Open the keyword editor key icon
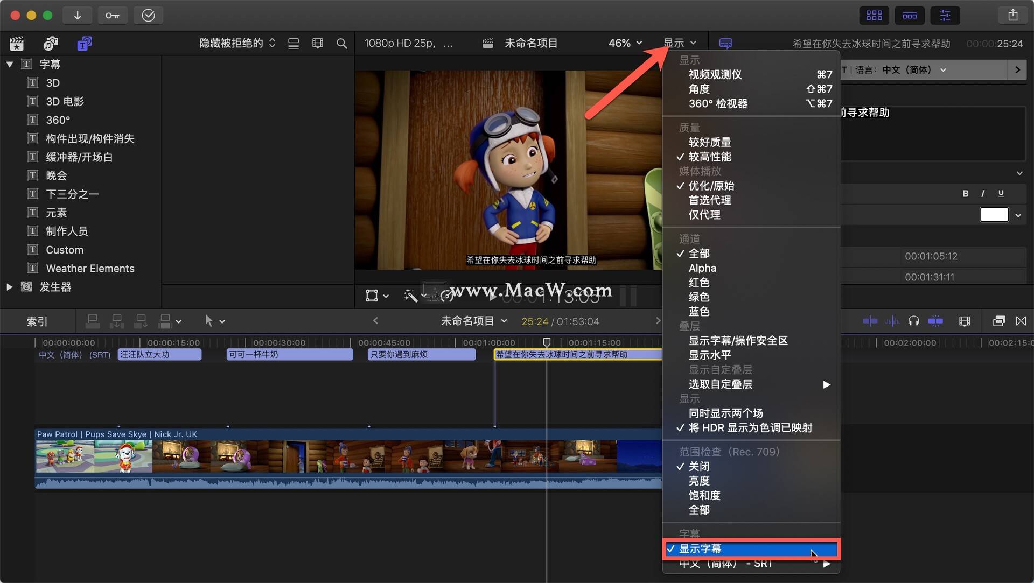 (x=112, y=15)
